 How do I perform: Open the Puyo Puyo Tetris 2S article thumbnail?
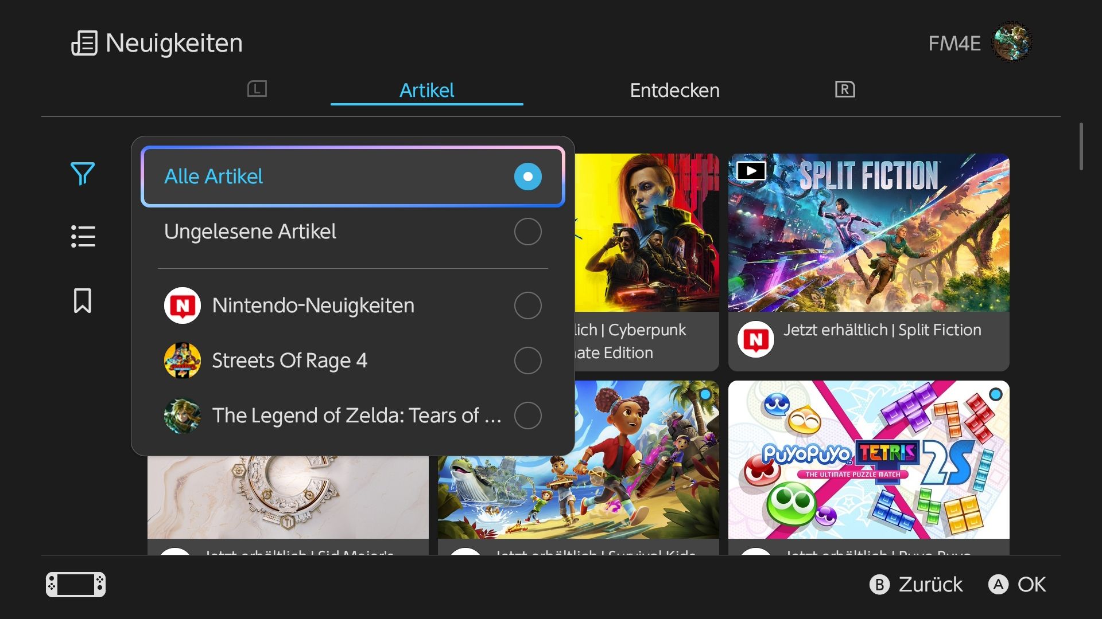869,460
